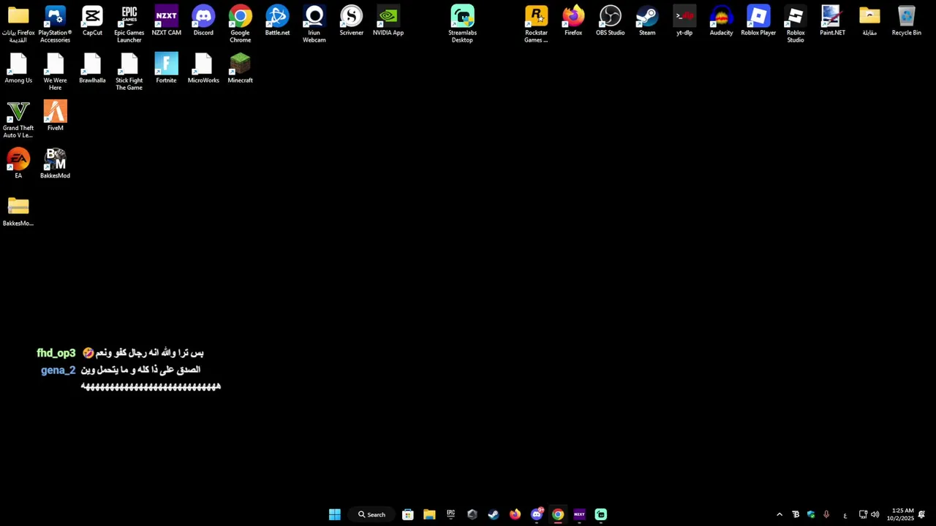Select the Iriun Webcam desktop icon
Image resolution: width=936 pixels, height=526 pixels.
click(x=314, y=24)
